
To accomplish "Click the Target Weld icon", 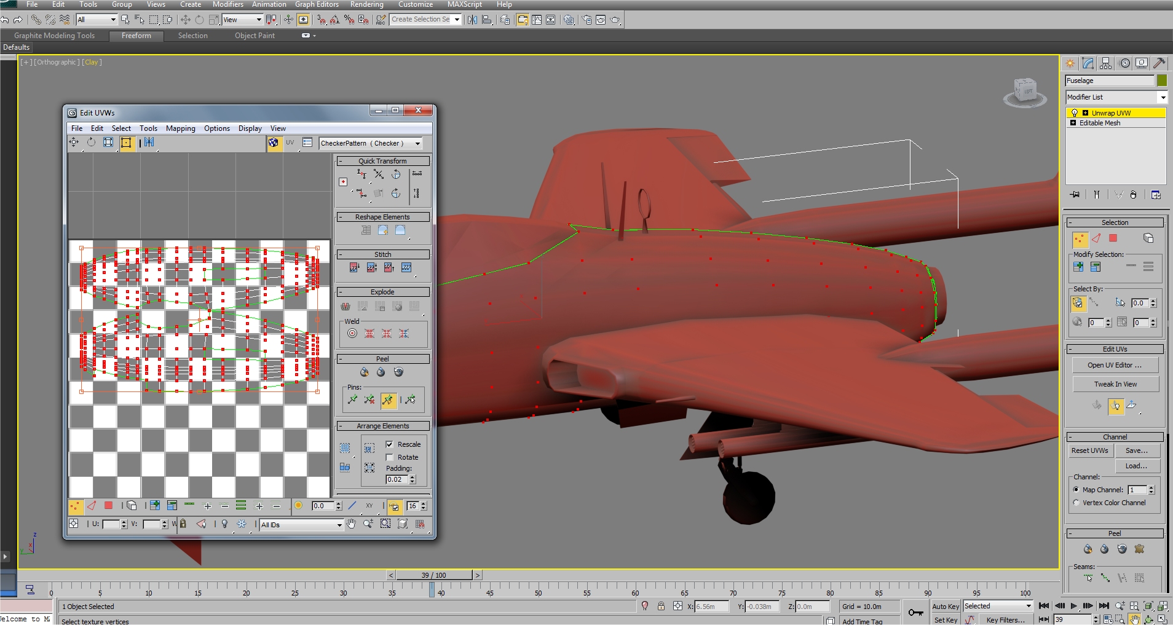I will [352, 334].
